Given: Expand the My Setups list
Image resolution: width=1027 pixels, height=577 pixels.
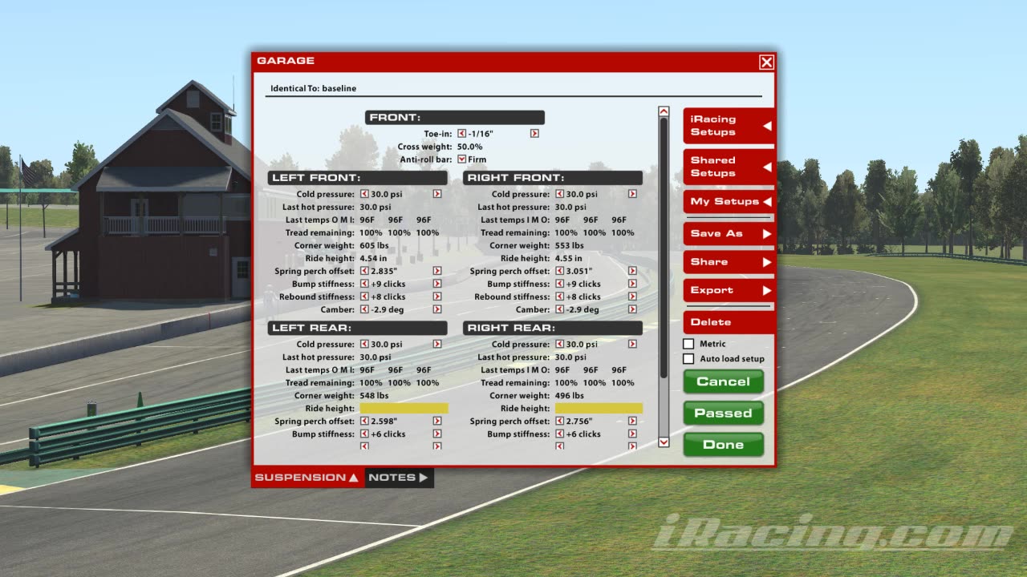Looking at the screenshot, I should click(x=729, y=201).
